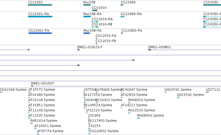
Task: Click the CG34380 gene label
Action: coord(211,2)
